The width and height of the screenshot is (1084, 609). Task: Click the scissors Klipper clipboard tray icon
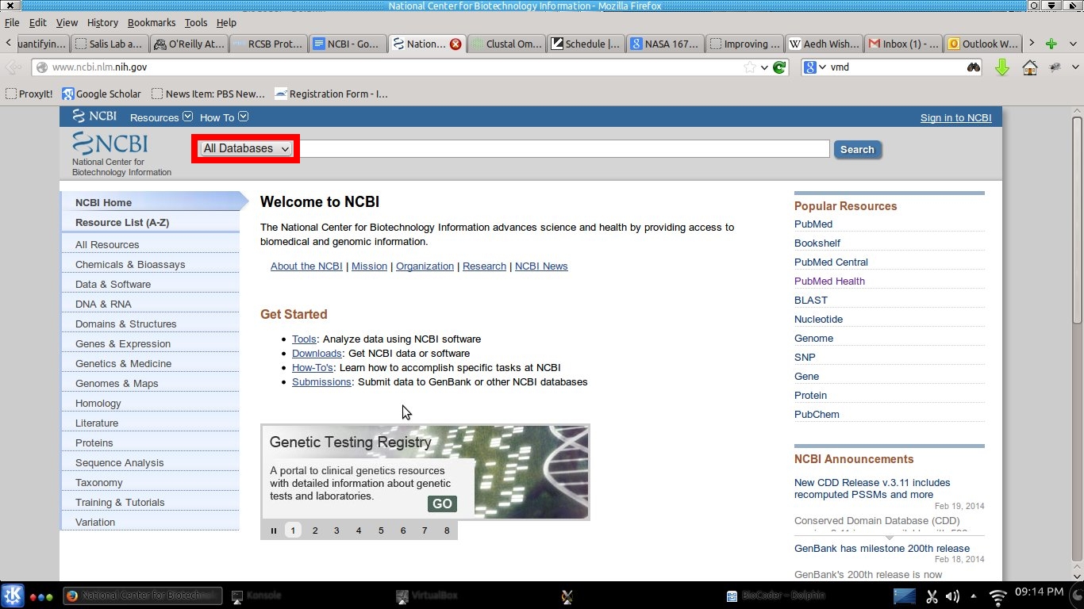[x=932, y=596]
